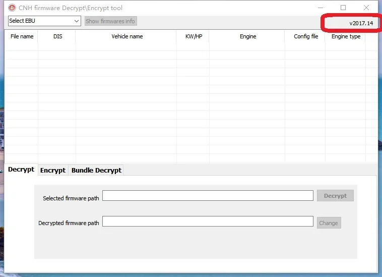The height and width of the screenshot is (277, 382).
Task: Click the Change path button
Action: tap(329, 223)
